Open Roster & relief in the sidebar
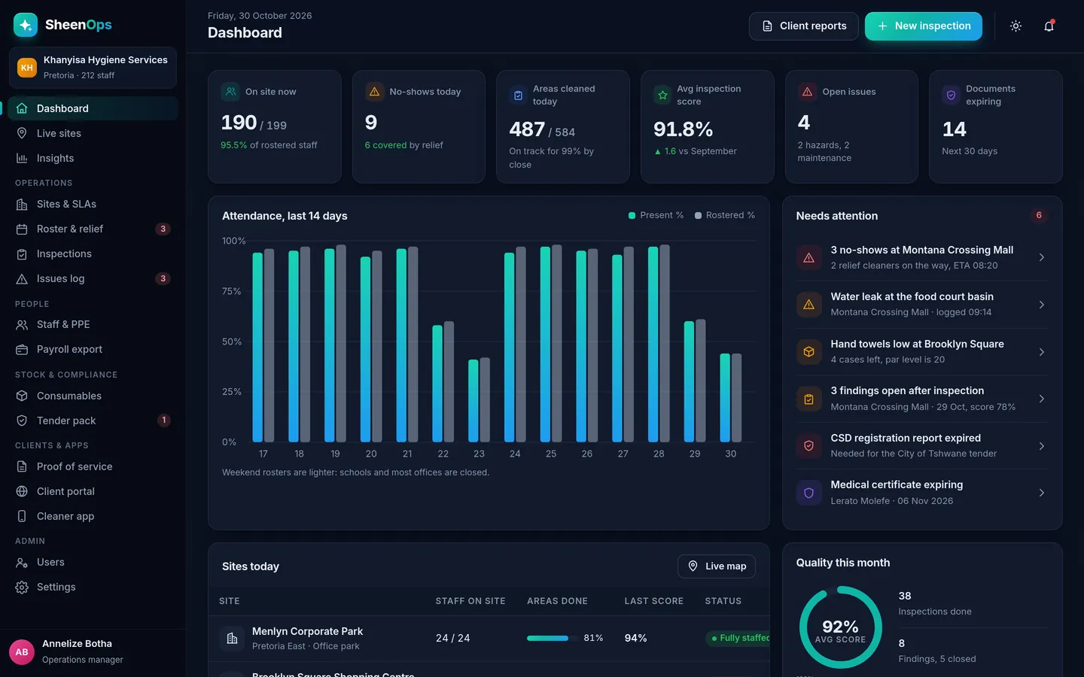 tap(93, 229)
